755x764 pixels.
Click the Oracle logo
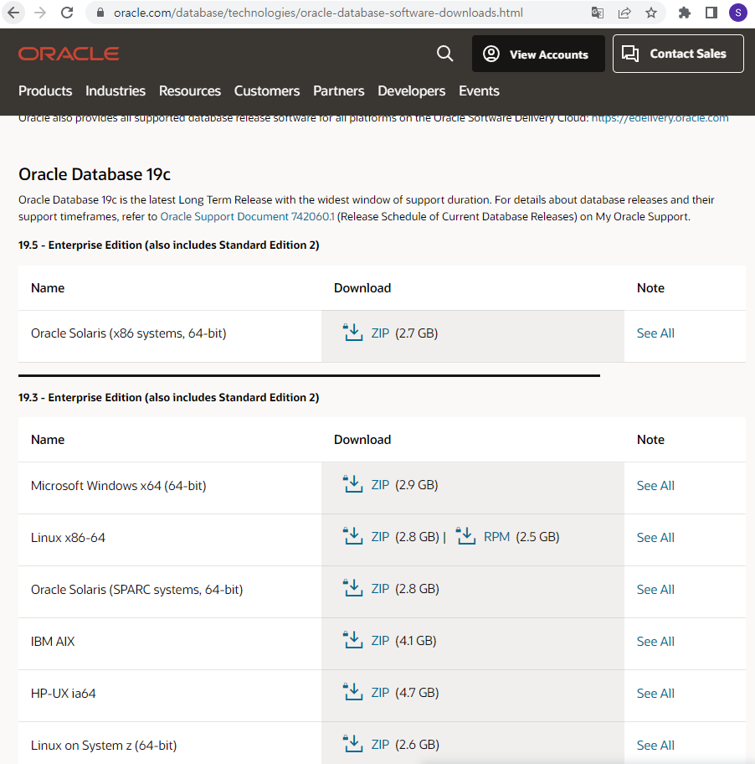[69, 54]
